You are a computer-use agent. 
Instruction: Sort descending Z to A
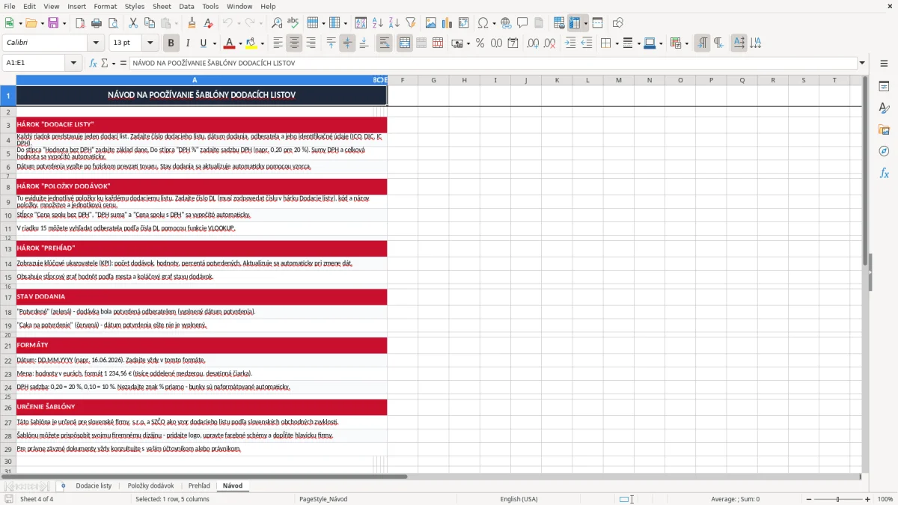394,23
